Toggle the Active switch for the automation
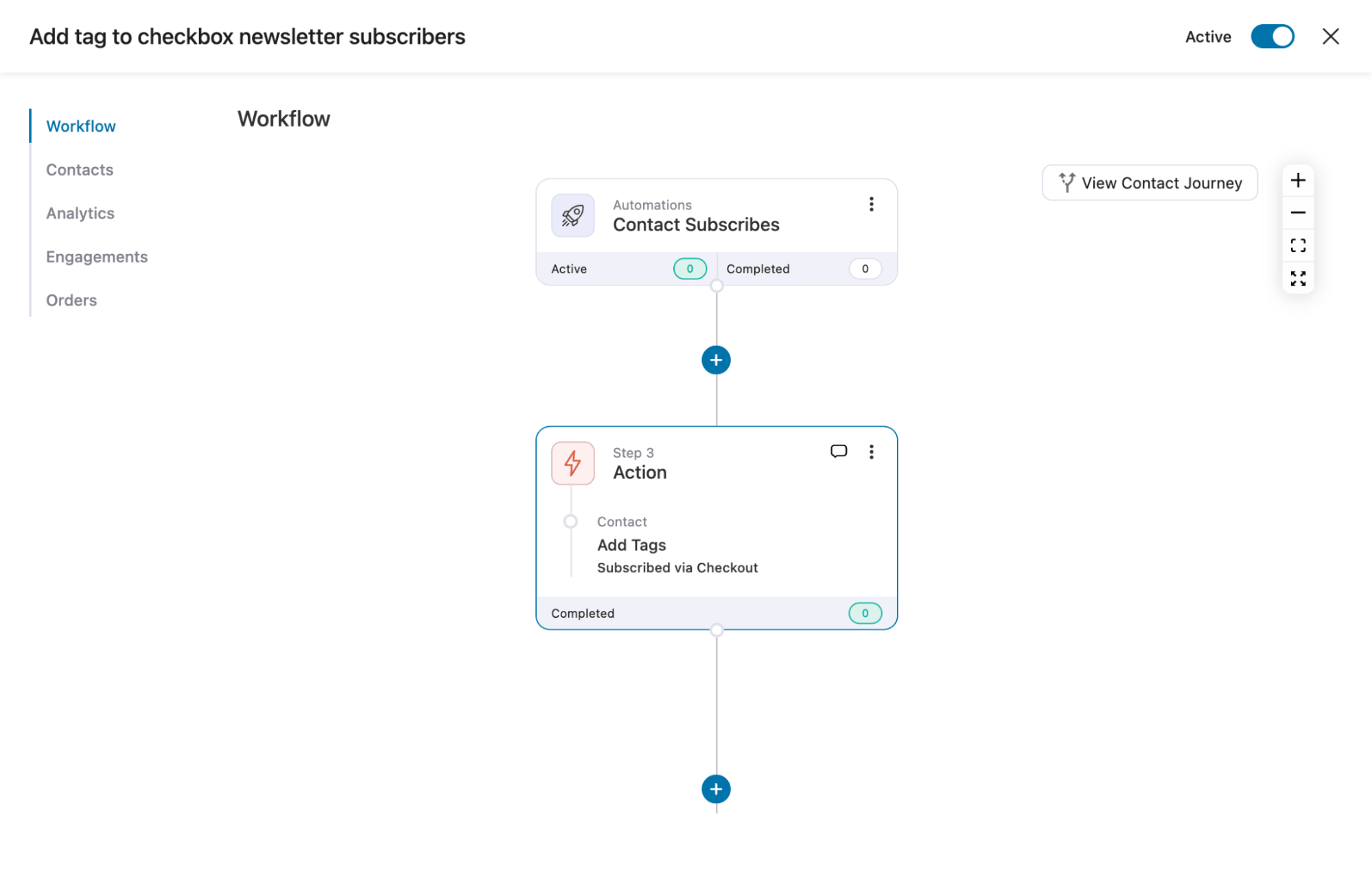The width and height of the screenshot is (1372, 884). [x=1272, y=36]
